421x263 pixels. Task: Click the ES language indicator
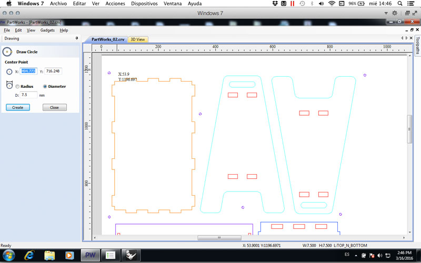347,255
